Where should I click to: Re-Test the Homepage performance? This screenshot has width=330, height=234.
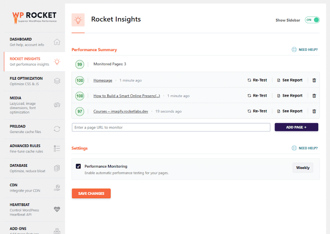pos(257,80)
